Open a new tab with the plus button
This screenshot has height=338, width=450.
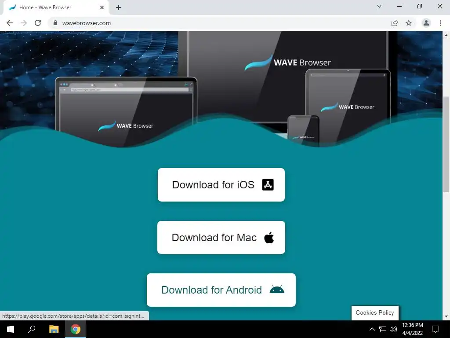pos(119,8)
